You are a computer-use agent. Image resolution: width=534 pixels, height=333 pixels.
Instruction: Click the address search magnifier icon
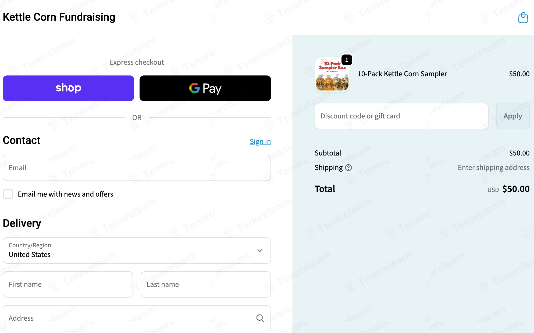(x=260, y=318)
